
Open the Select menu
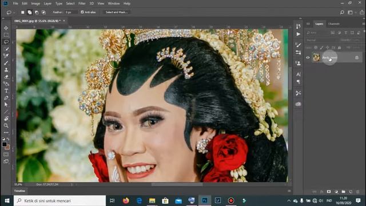pos(70,3)
